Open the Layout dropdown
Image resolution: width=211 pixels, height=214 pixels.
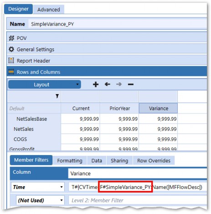pos(45,85)
